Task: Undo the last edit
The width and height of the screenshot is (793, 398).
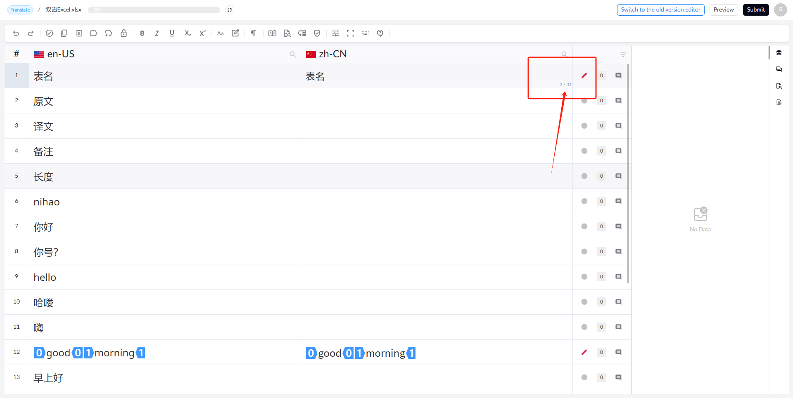Action: tap(16, 33)
